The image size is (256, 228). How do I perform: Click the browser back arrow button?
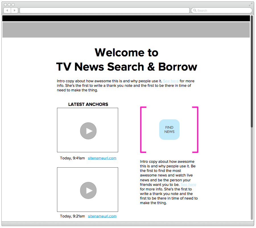pos(7,11)
